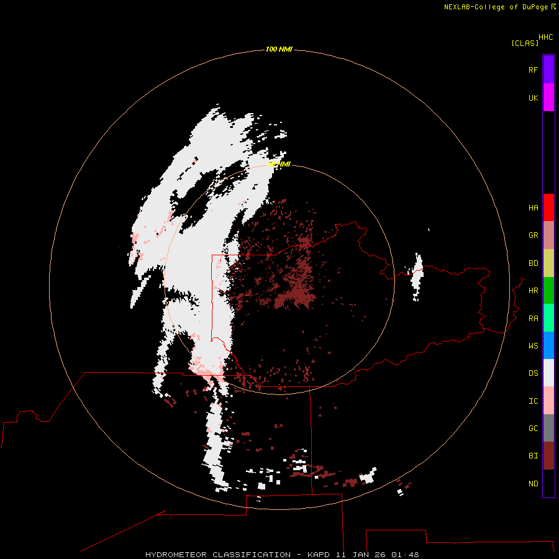
Task: Select the GC gray legend swatch
Action: pyautogui.click(x=548, y=428)
